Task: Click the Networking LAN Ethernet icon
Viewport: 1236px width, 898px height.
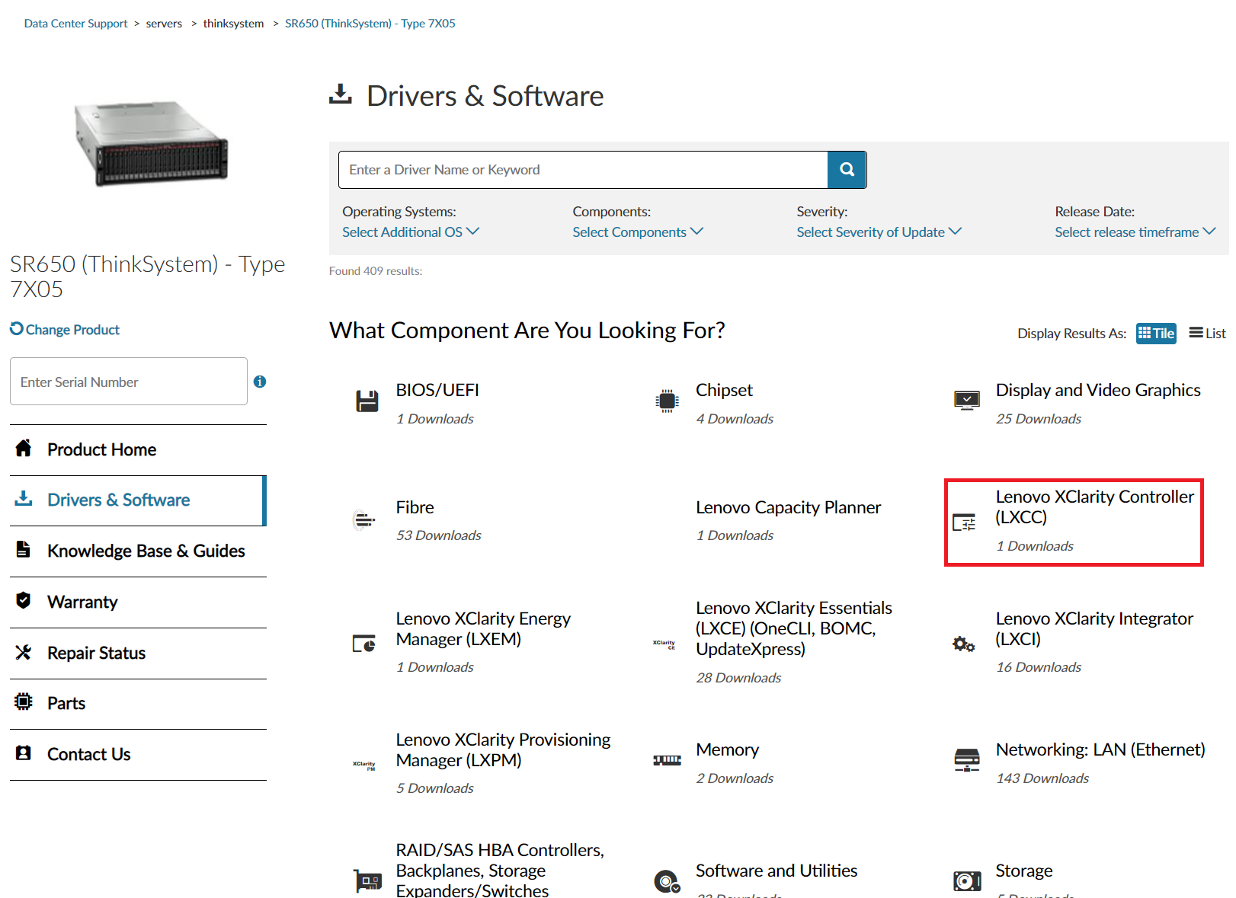Action: pos(967,760)
